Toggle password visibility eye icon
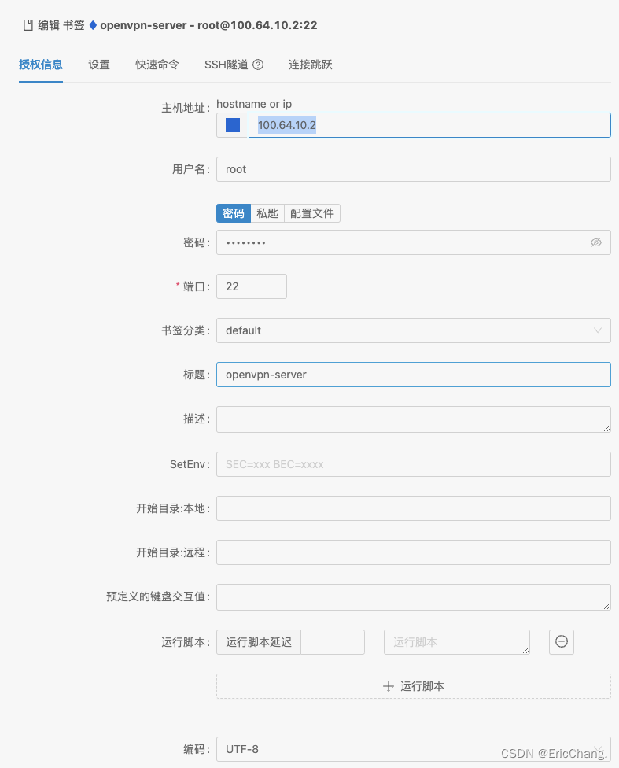This screenshot has width=619, height=768. [596, 242]
